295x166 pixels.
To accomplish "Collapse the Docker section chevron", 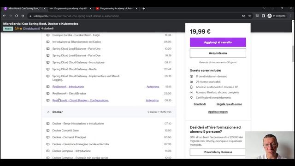I will (x=48, y=112).
